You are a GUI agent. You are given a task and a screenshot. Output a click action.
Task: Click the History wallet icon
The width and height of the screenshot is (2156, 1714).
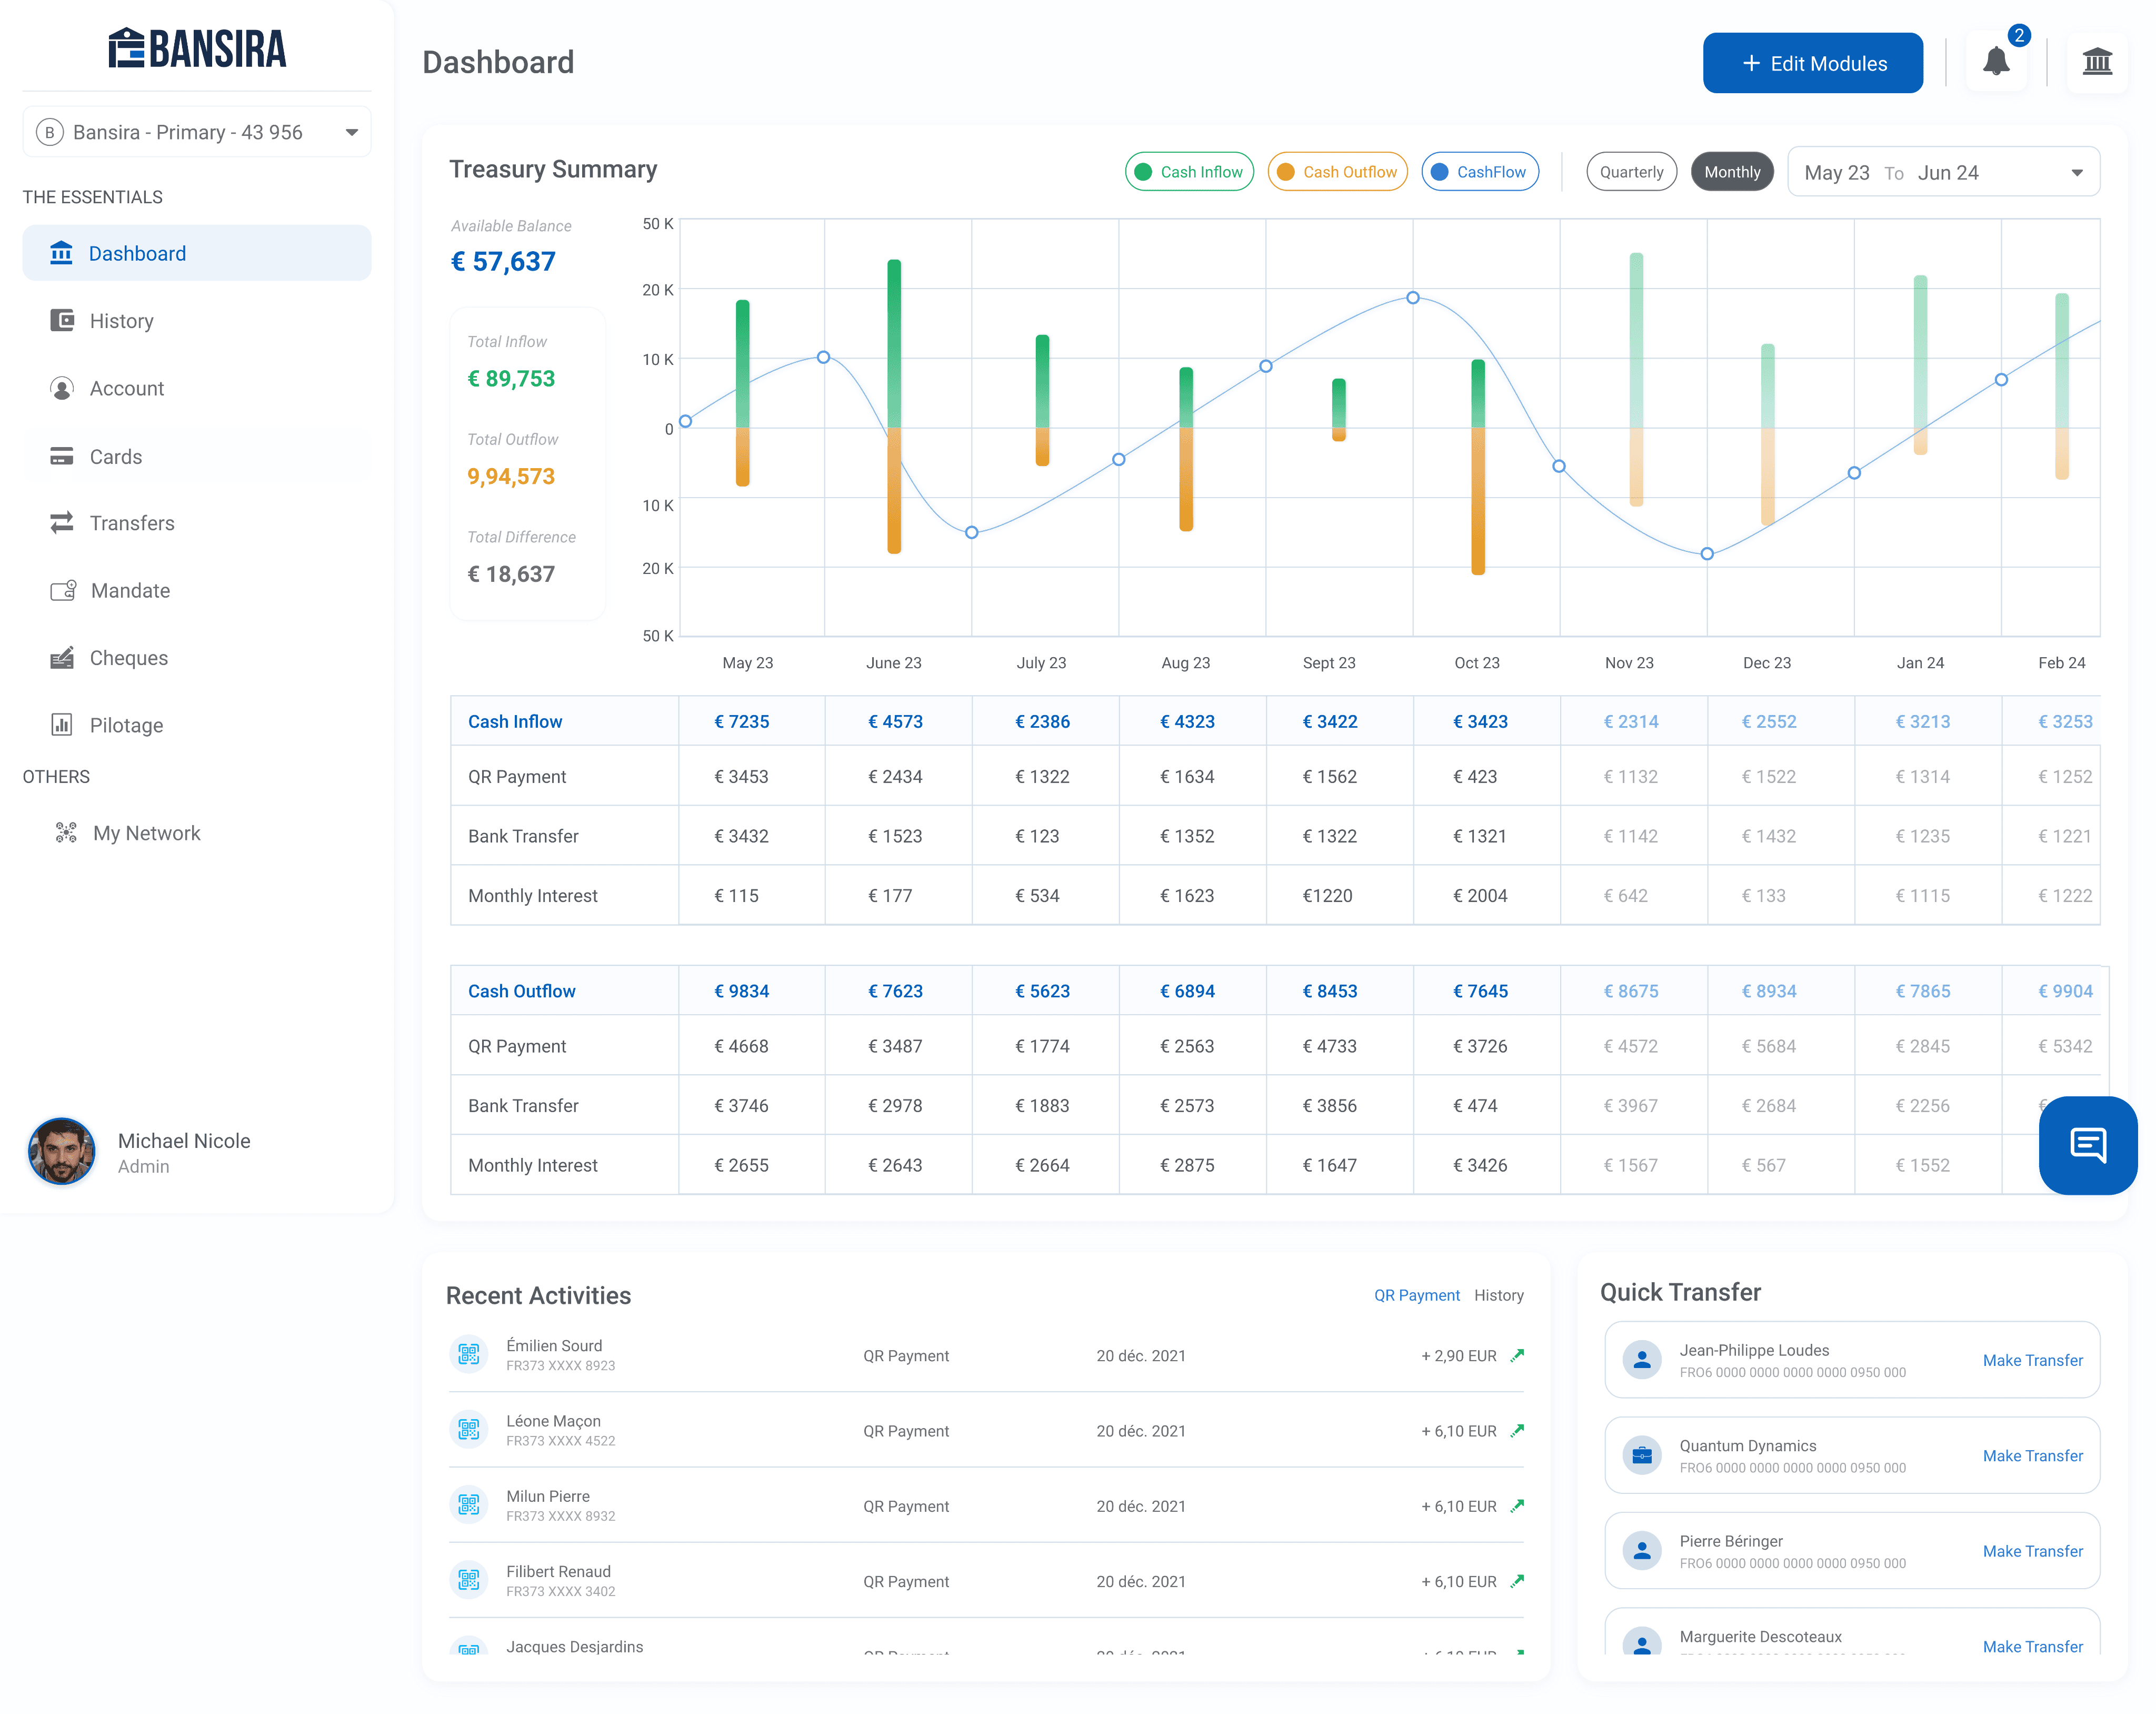click(62, 320)
